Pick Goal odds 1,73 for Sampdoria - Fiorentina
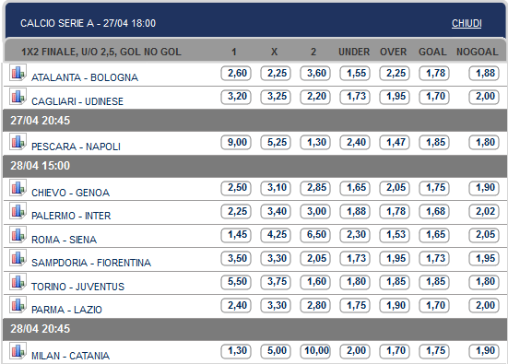508x364 pixels. tap(434, 258)
